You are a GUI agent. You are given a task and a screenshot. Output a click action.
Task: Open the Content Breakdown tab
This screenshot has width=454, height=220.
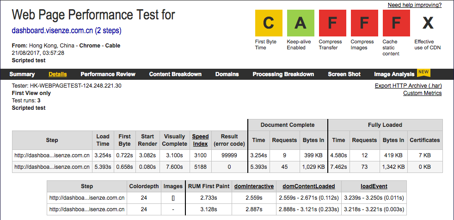pos(175,74)
